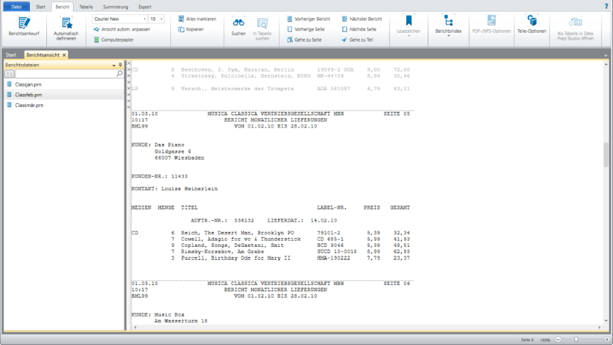
Task: Open Berichtsindex dropdown
Action: (x=448, y=26)
